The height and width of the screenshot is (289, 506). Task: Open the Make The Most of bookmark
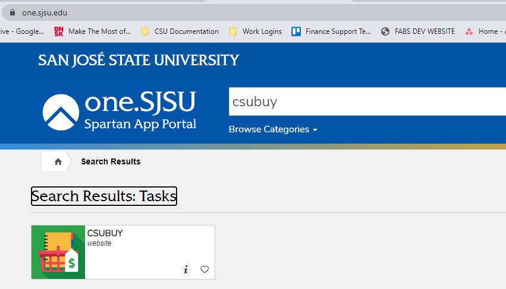pos(92,31)
